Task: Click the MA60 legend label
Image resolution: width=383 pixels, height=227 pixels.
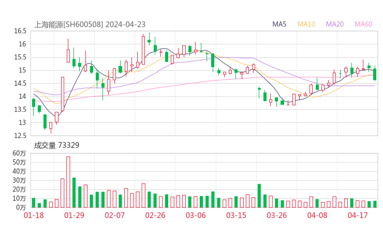Action: (x=363, y=24)
